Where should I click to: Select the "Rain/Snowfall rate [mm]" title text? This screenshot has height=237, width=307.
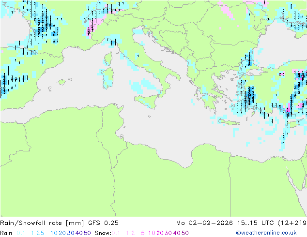coord(42,222)
